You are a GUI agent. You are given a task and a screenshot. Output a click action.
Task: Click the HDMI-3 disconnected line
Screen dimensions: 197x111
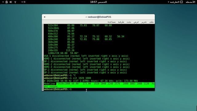87,67
